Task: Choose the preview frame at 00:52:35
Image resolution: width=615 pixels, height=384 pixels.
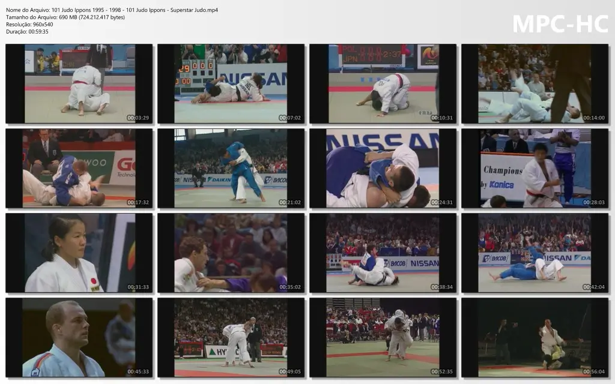Action: pos(383,338)
